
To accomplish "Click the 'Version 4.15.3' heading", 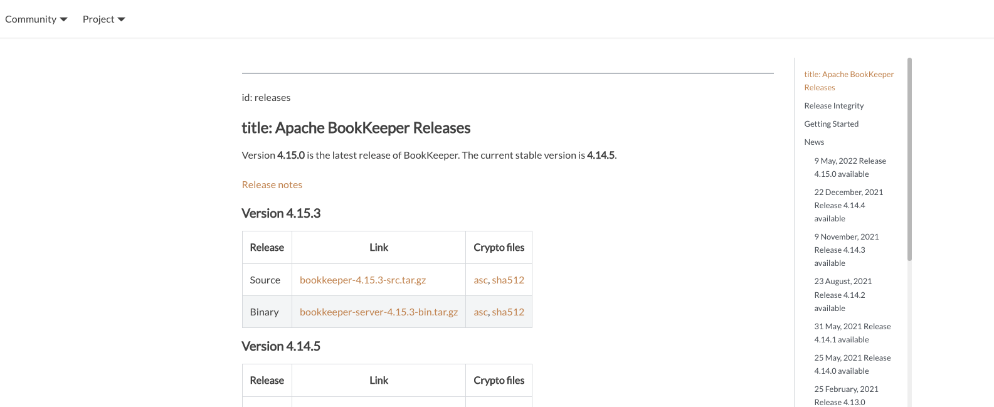I will click(x=281, y=213).
